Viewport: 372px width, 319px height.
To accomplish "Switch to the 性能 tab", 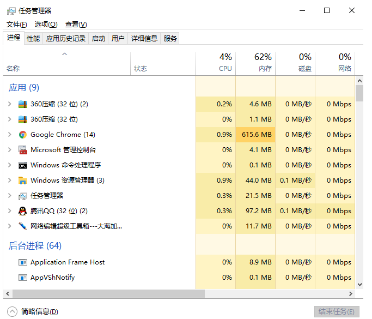I will [x=33, y=38].
